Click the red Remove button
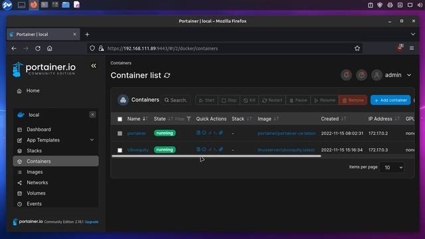 click(x=353, y=100)
